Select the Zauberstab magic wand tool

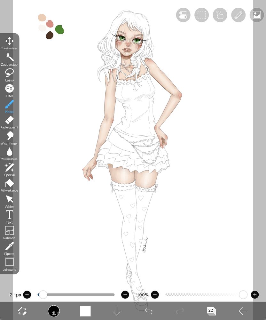pyautogui.click(x=9, y=59)
